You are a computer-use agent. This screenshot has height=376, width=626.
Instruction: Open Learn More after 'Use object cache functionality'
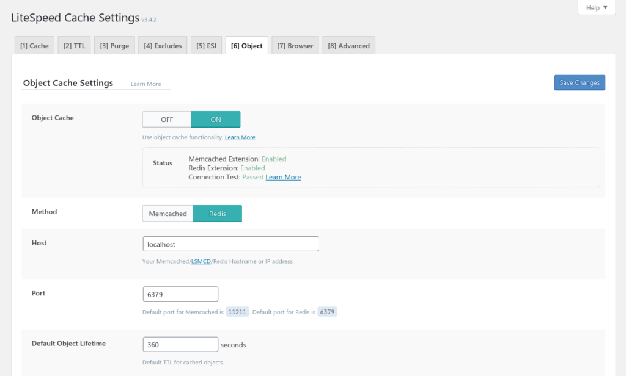point(240,137)
